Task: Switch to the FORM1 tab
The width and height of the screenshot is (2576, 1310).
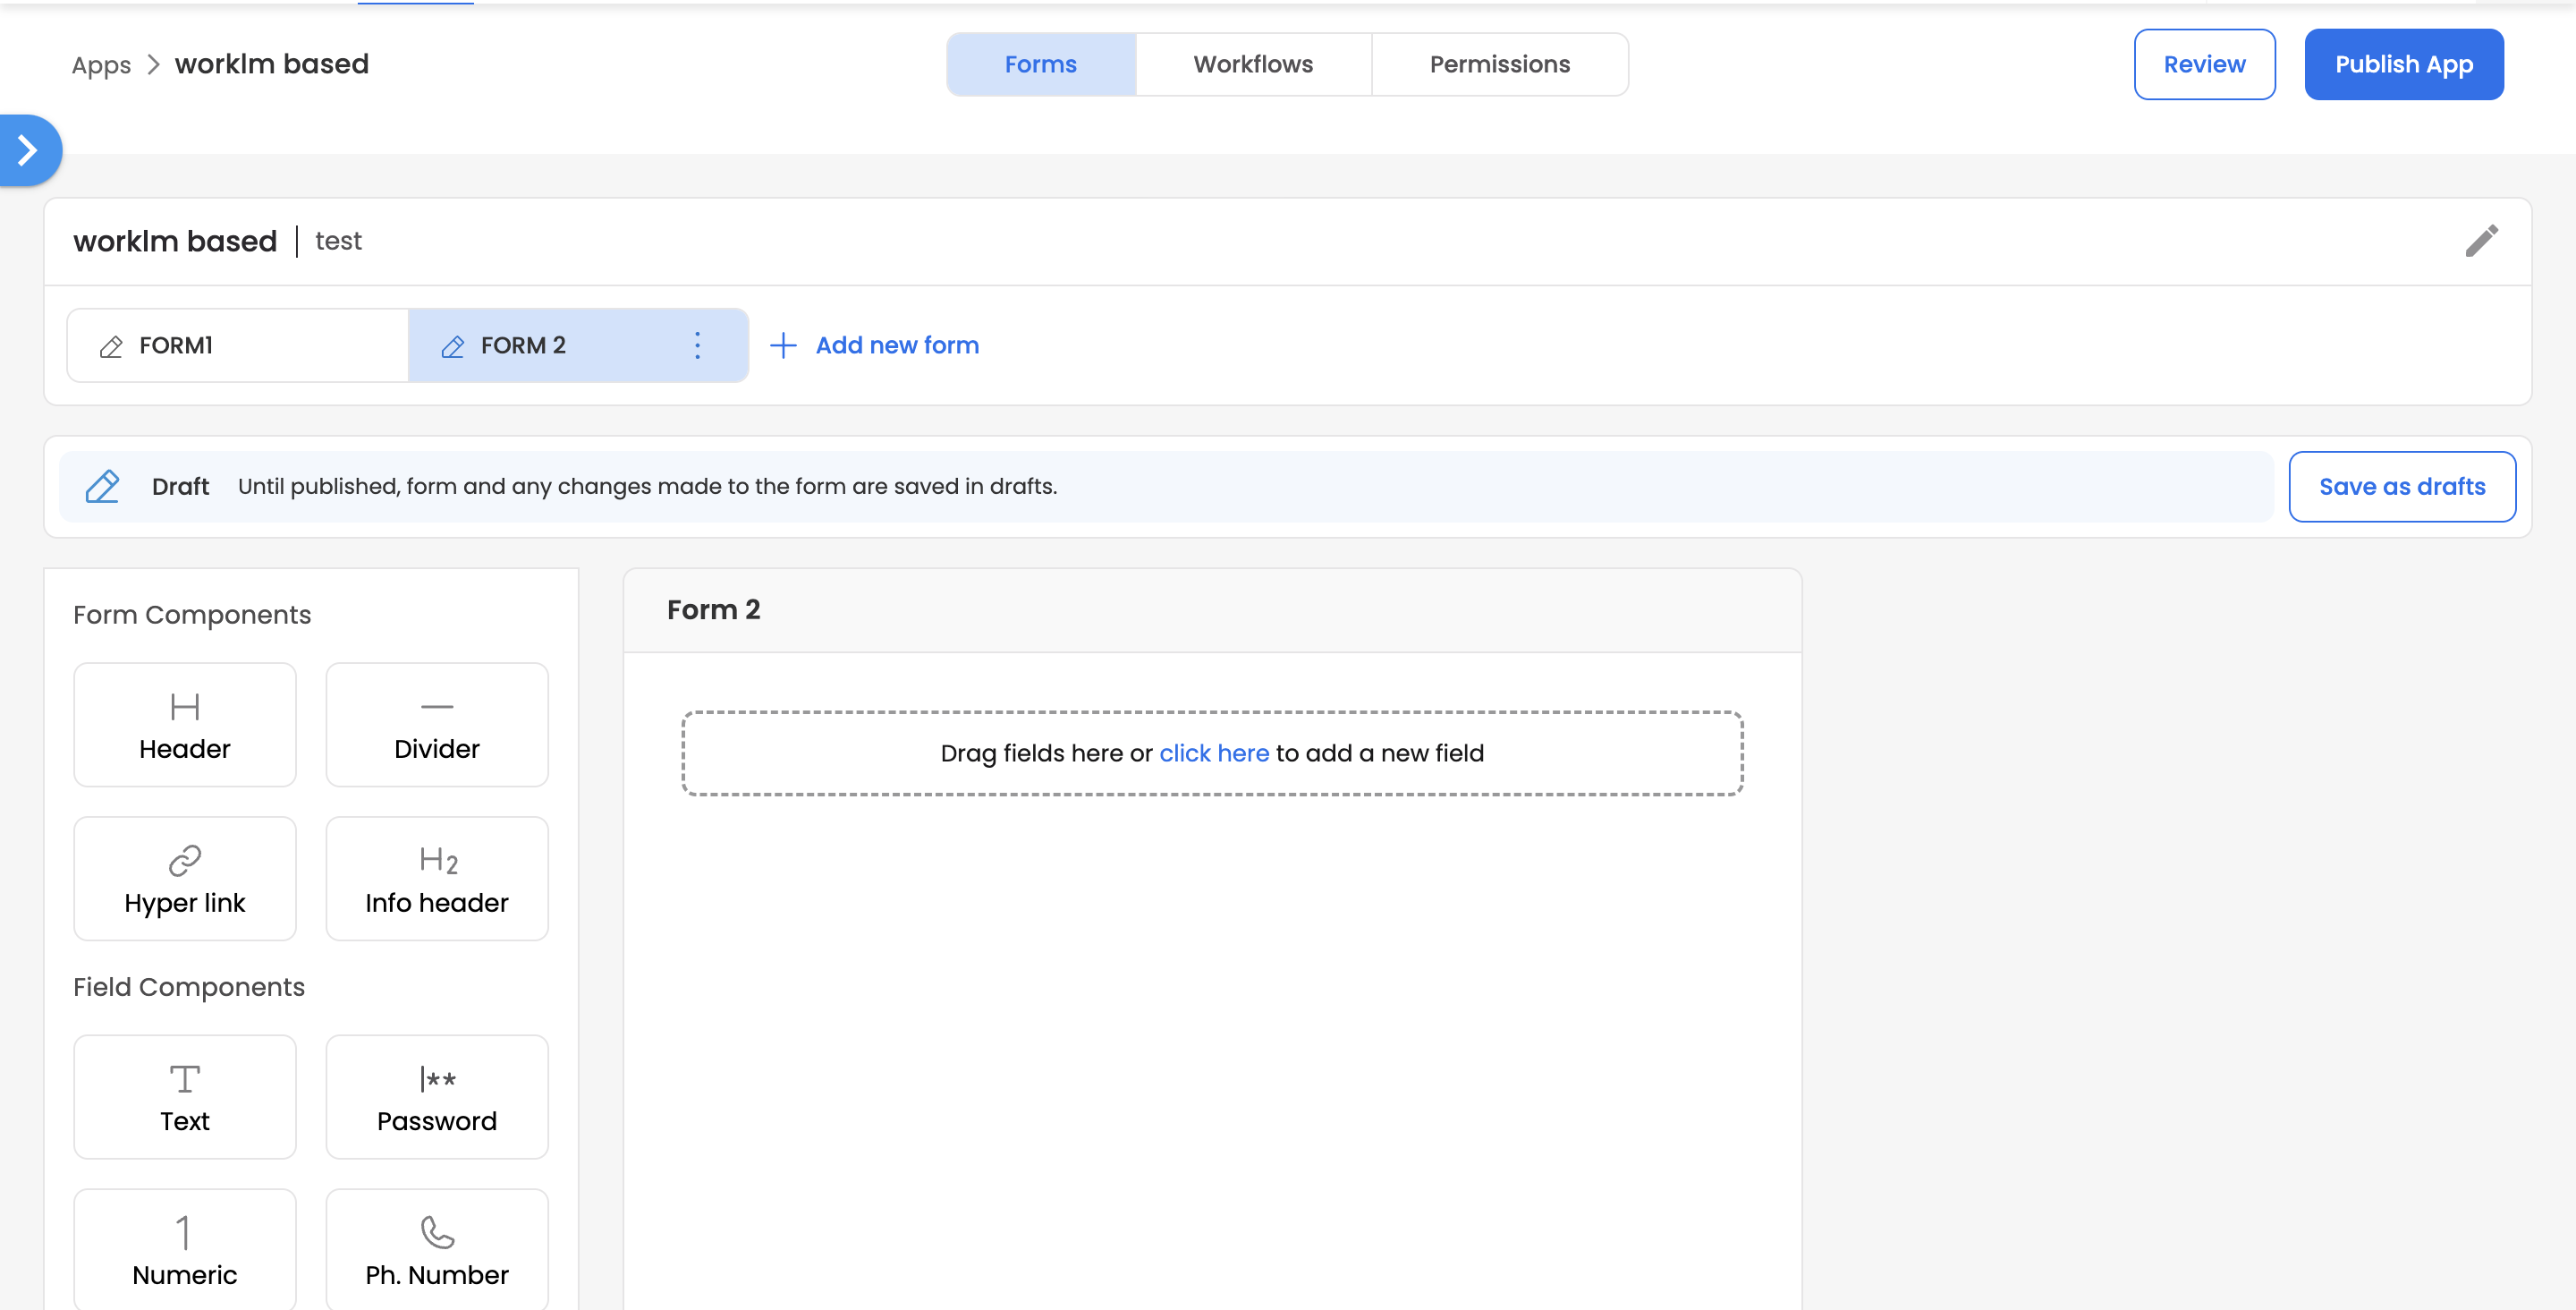Action: 237,345
